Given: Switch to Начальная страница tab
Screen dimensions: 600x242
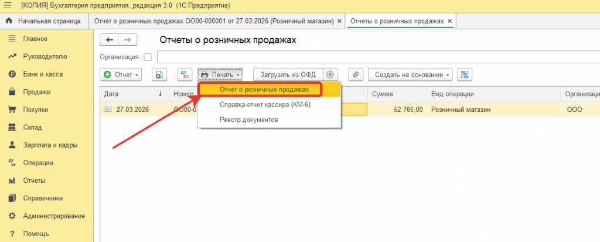Looking at the screenshot, I should [43, 21].
